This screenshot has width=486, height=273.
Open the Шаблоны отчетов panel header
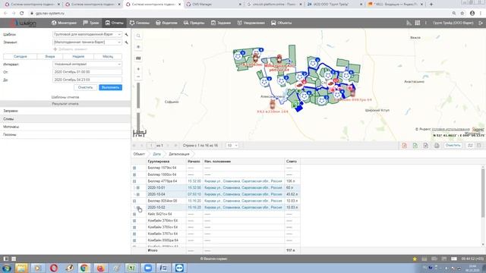click(x=65, y=97)
